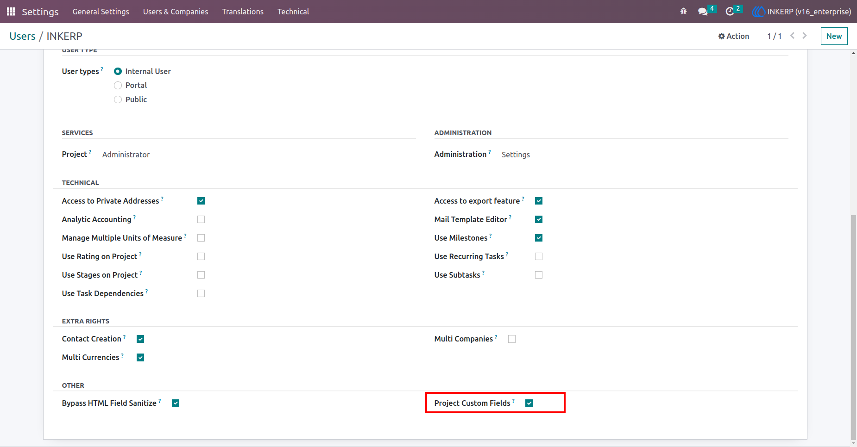Open the Action gear menu
This screenshot has height=447, width=857.
734,36
